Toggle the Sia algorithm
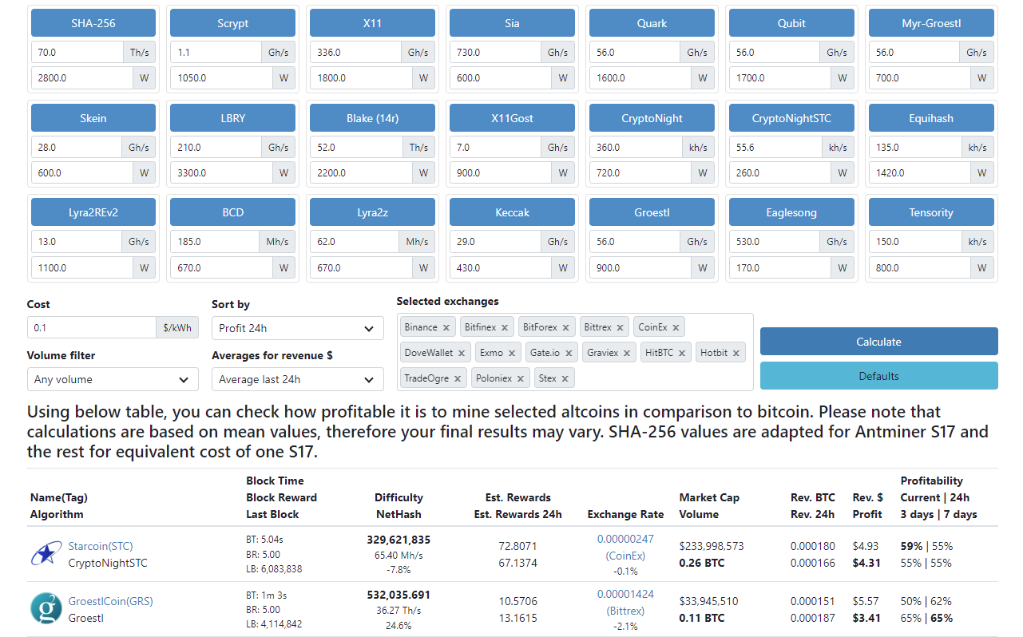 [512, 23]
